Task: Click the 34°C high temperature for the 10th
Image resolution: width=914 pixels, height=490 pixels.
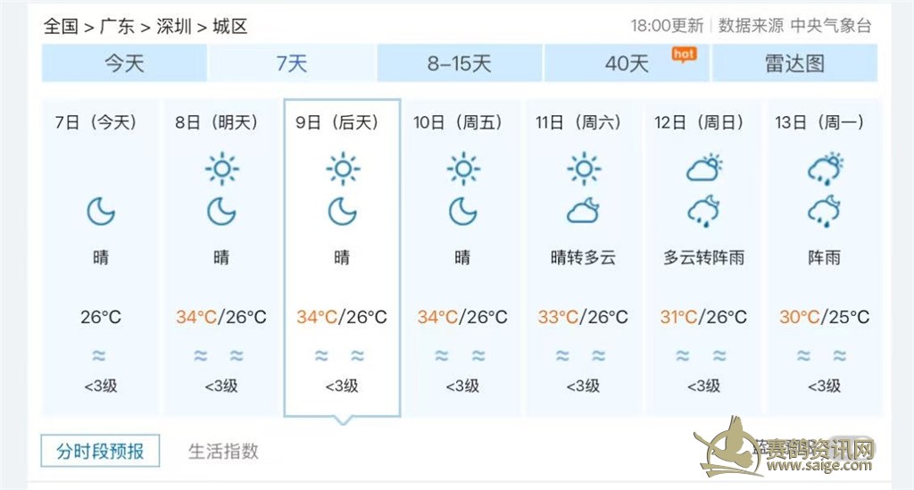Action: 437,317
